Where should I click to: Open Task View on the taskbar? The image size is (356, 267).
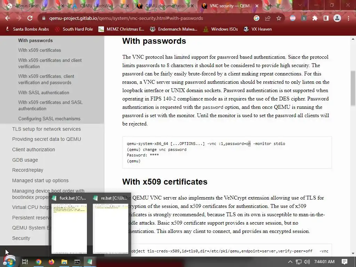(x=25, y=262)
